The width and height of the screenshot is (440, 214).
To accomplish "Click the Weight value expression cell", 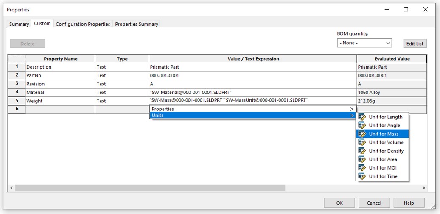I will pyautogui.click(x=252, y=101).
